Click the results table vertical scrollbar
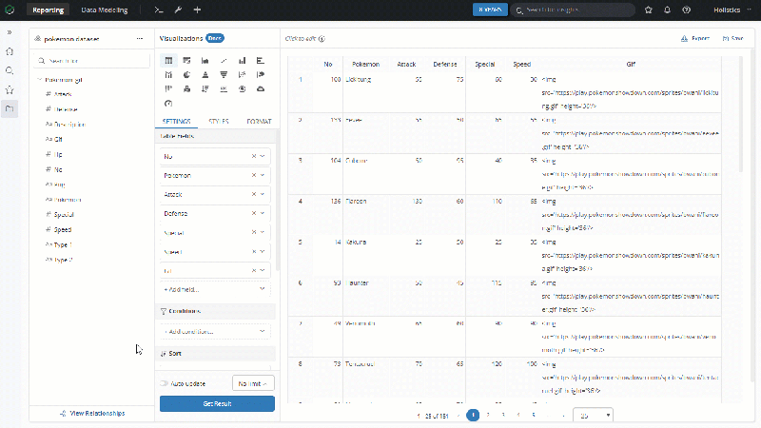This screenshot has width=761, height=428. (741, 114)
